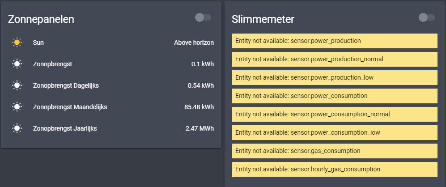Click the 2.47 MWh yearly value
446x187 pixels.
tap(200, 128)
